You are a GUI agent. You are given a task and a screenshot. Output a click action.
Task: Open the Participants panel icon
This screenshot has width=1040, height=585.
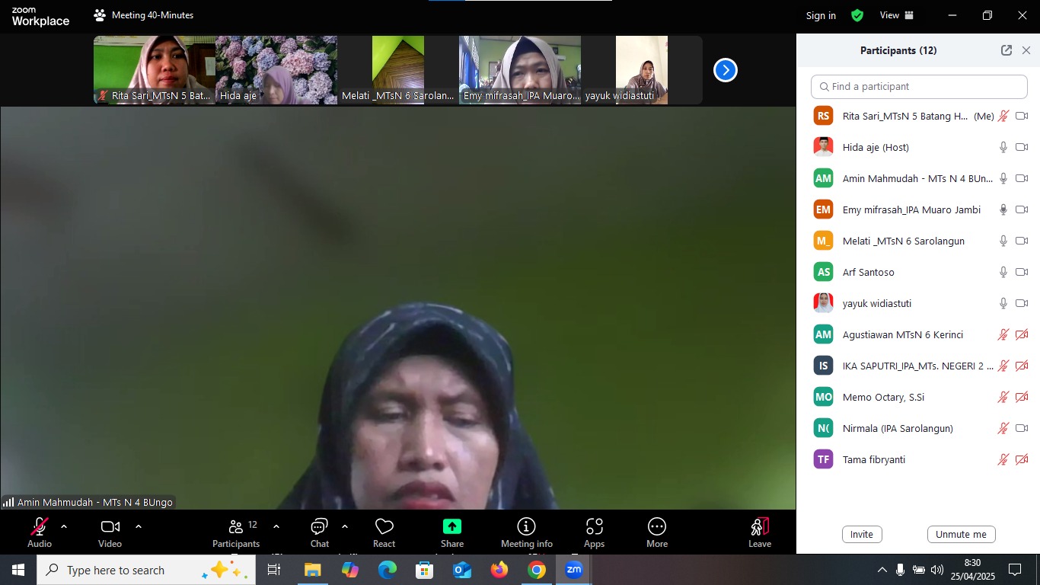[x=236, y=527]
